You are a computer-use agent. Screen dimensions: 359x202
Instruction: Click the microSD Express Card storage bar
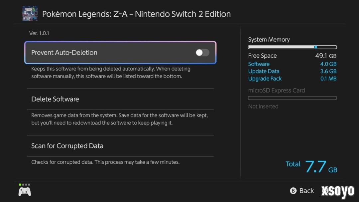(292, 98)
